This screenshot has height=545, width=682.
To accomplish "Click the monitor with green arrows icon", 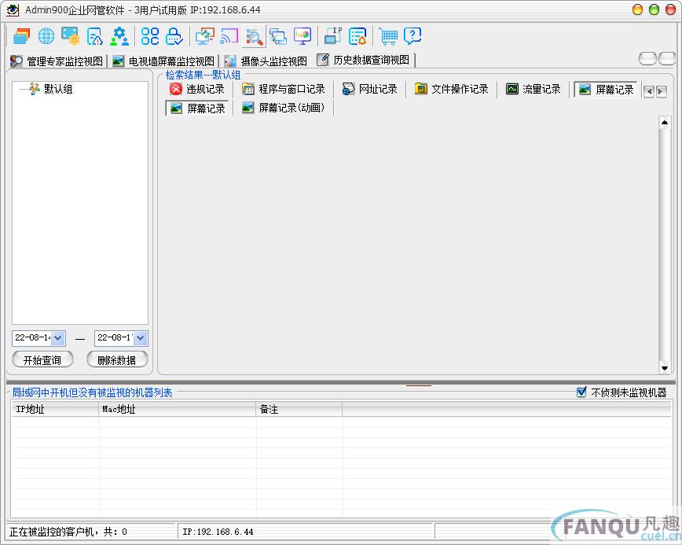I will pos(204,36).
